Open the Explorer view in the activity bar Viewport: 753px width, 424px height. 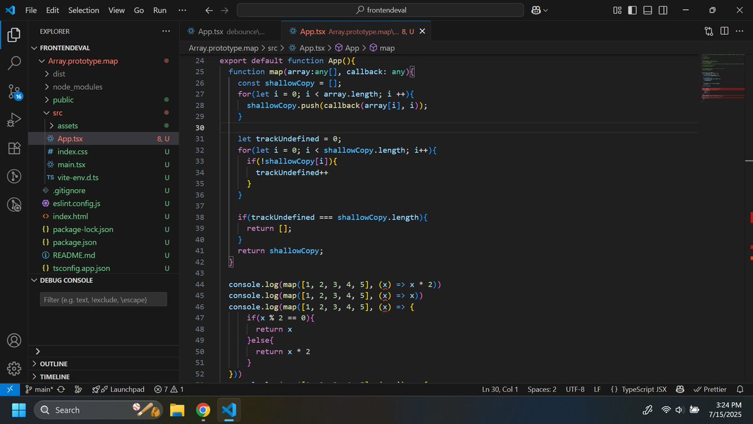pyautogui.click(x=14, y=35)
